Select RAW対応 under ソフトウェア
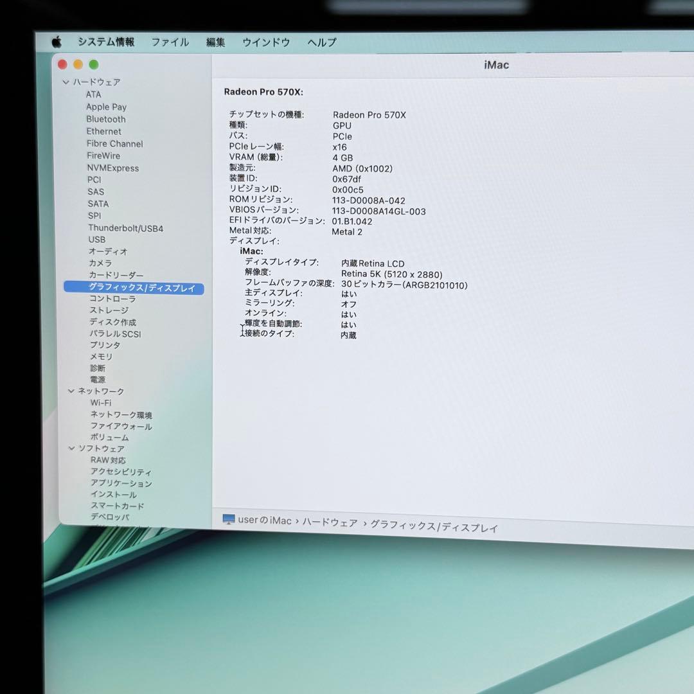The width and height of the screenshot is (694, 694). (108, 460)
